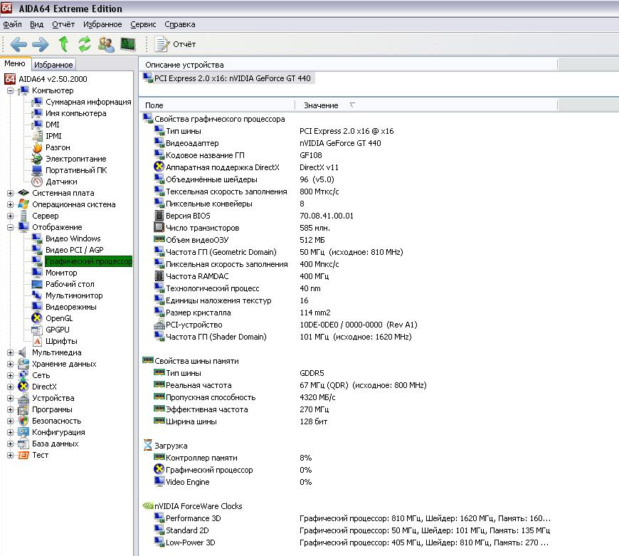Select the GeForce GT 440 device entry

pos(228,78)
